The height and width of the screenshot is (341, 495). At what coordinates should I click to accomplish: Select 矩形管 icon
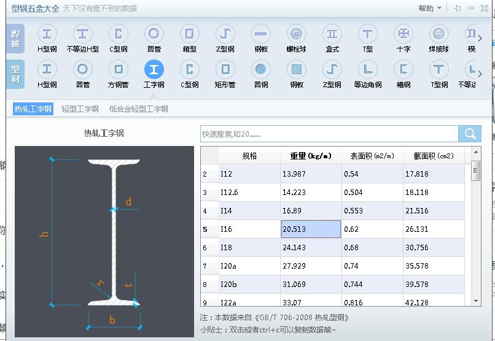coord(225,69)
